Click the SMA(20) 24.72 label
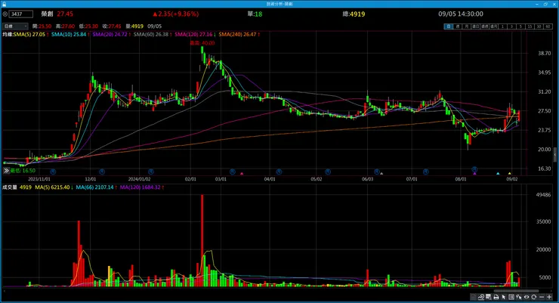The height and width of the screenshot is (303, 559). coord(111,35)
